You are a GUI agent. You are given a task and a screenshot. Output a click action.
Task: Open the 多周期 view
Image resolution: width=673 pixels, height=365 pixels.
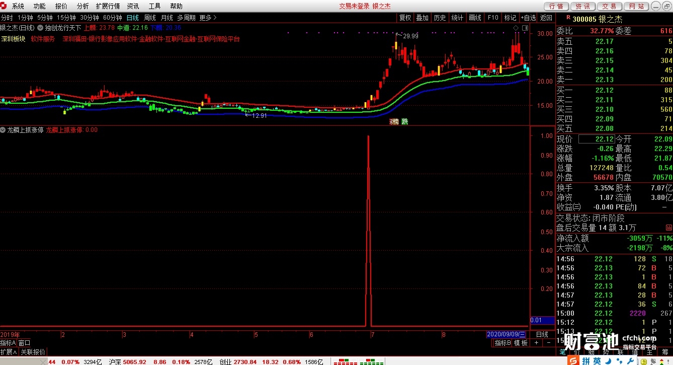(x=186, y=18)
